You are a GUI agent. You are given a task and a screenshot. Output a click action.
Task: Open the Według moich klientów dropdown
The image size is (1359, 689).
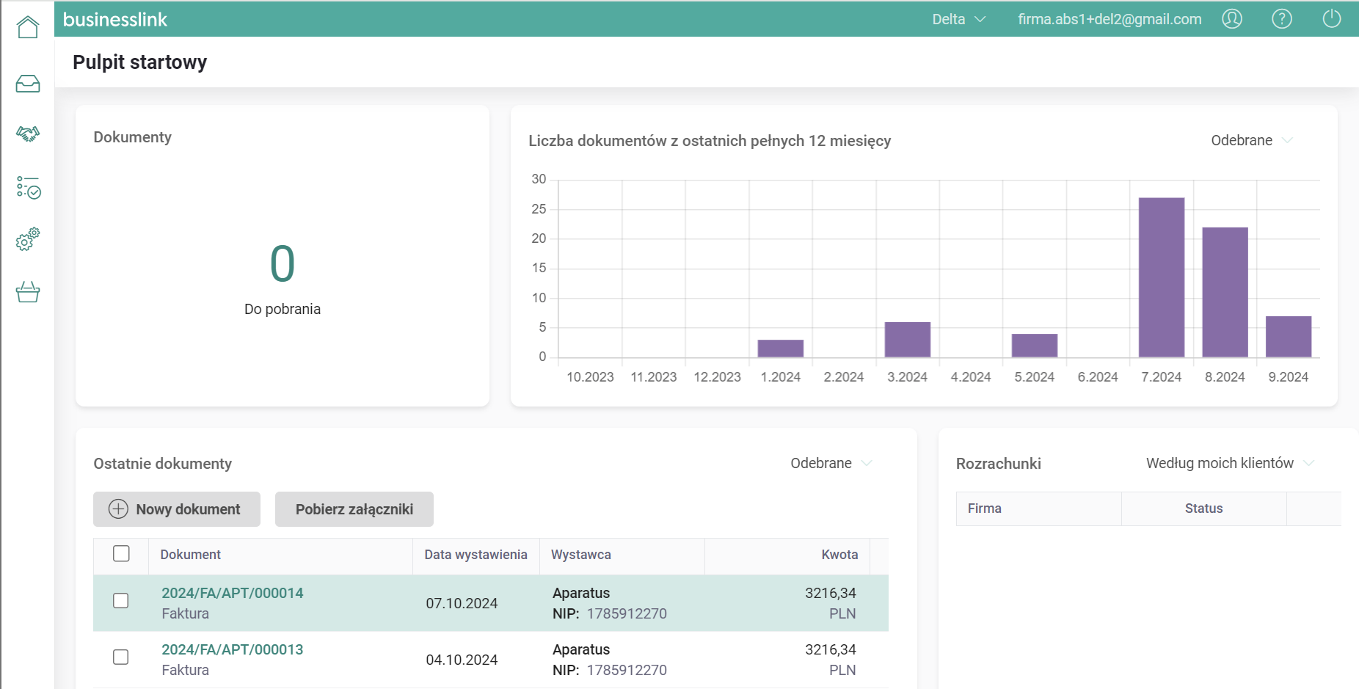pyautogui.click(x=1229, y=463)
